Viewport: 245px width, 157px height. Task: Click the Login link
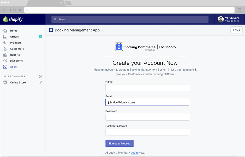pyautogui.click(x=134, y=152)
